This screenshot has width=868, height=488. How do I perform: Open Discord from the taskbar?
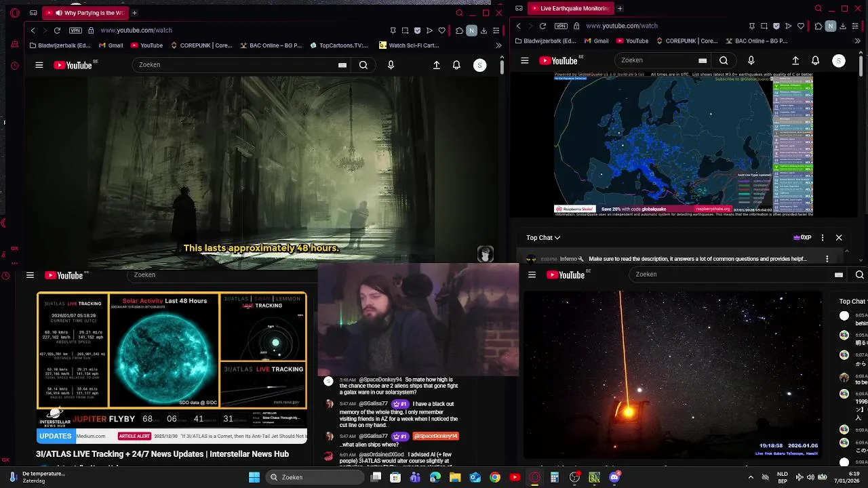coord(614,477)
